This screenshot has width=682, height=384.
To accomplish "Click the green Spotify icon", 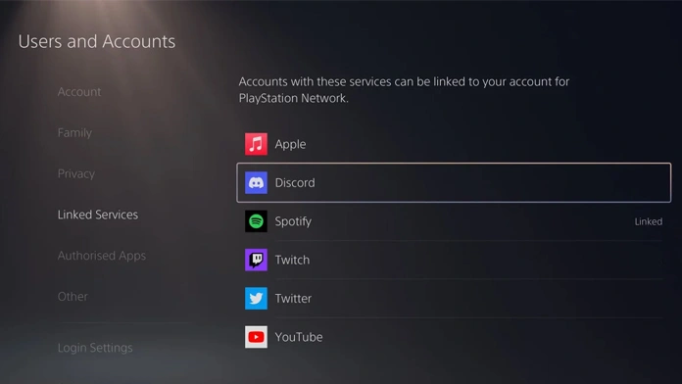I will pos(256,221).
